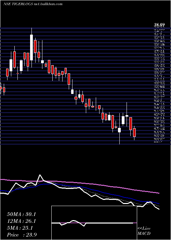Click the <<Live MACD label
171x240 pixels.
click(x=144, y=231)
